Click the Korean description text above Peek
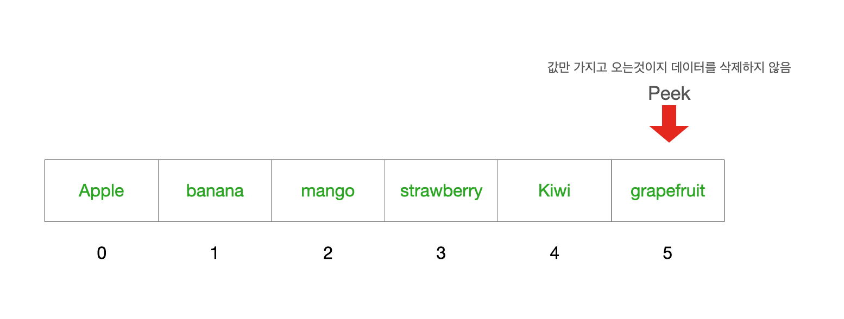Image resolution: width=844 pixels, height=319 pixels. pyautogui.click(x=669, y=68)
